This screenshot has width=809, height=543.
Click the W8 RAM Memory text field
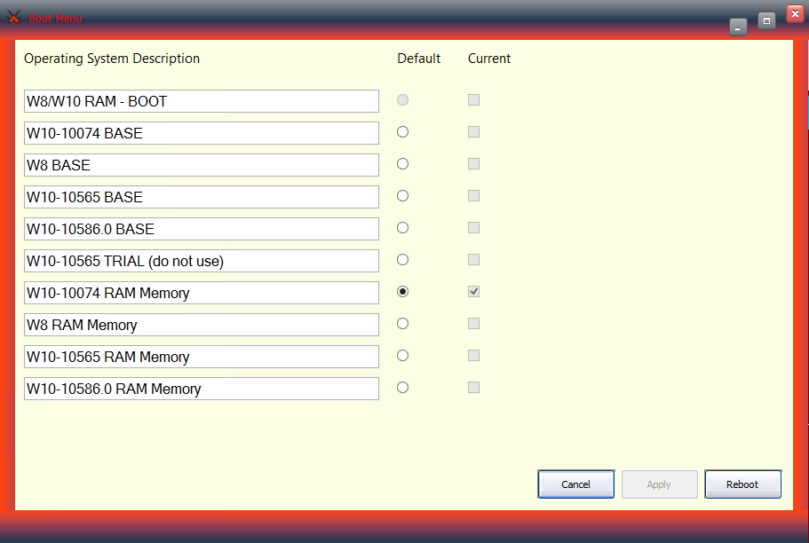[x=202, y=325]
